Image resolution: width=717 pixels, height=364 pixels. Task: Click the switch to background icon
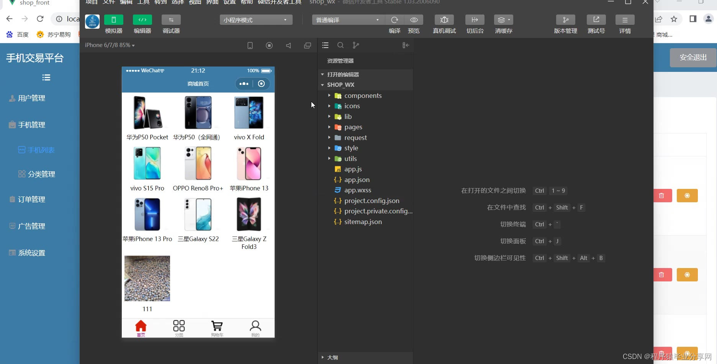475,20
